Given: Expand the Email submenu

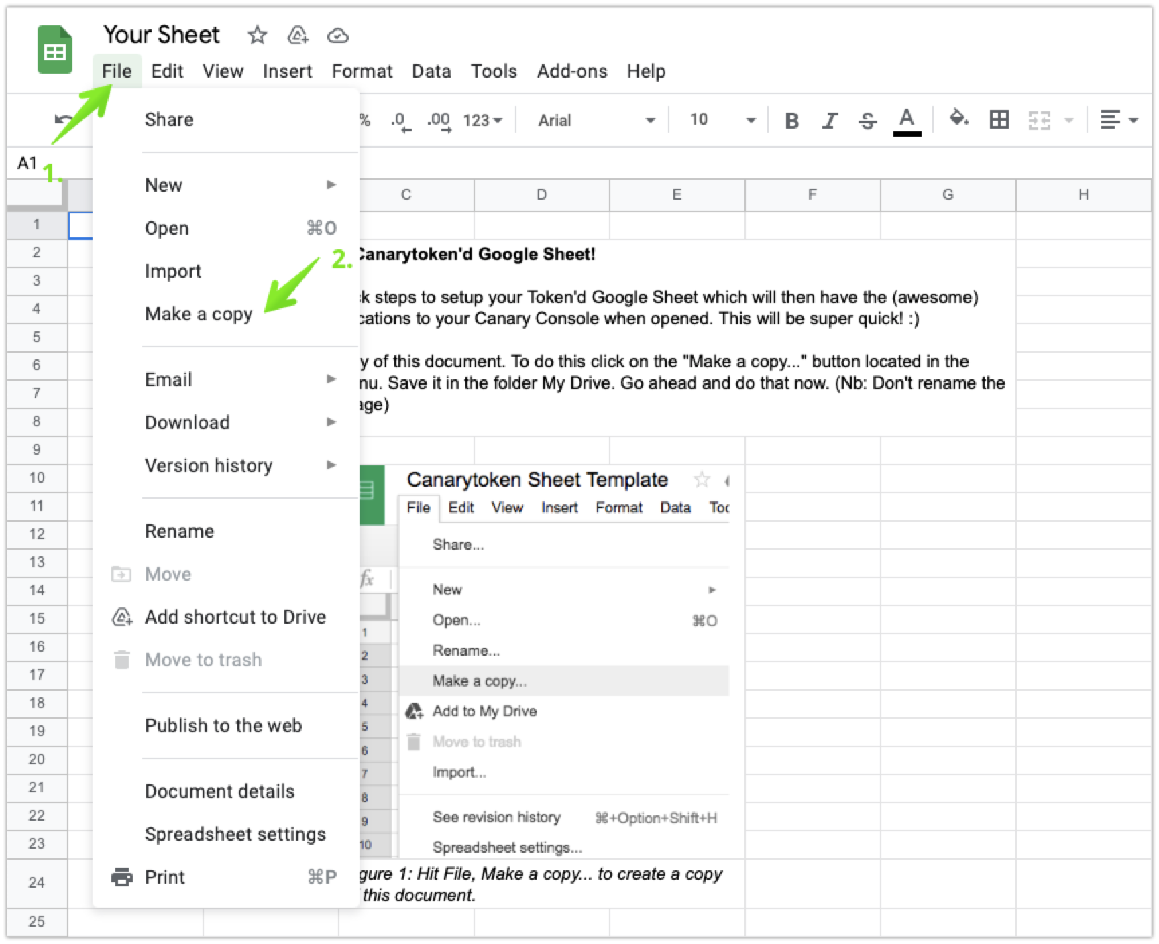Looking at the screenshot, I should point(226,379).
